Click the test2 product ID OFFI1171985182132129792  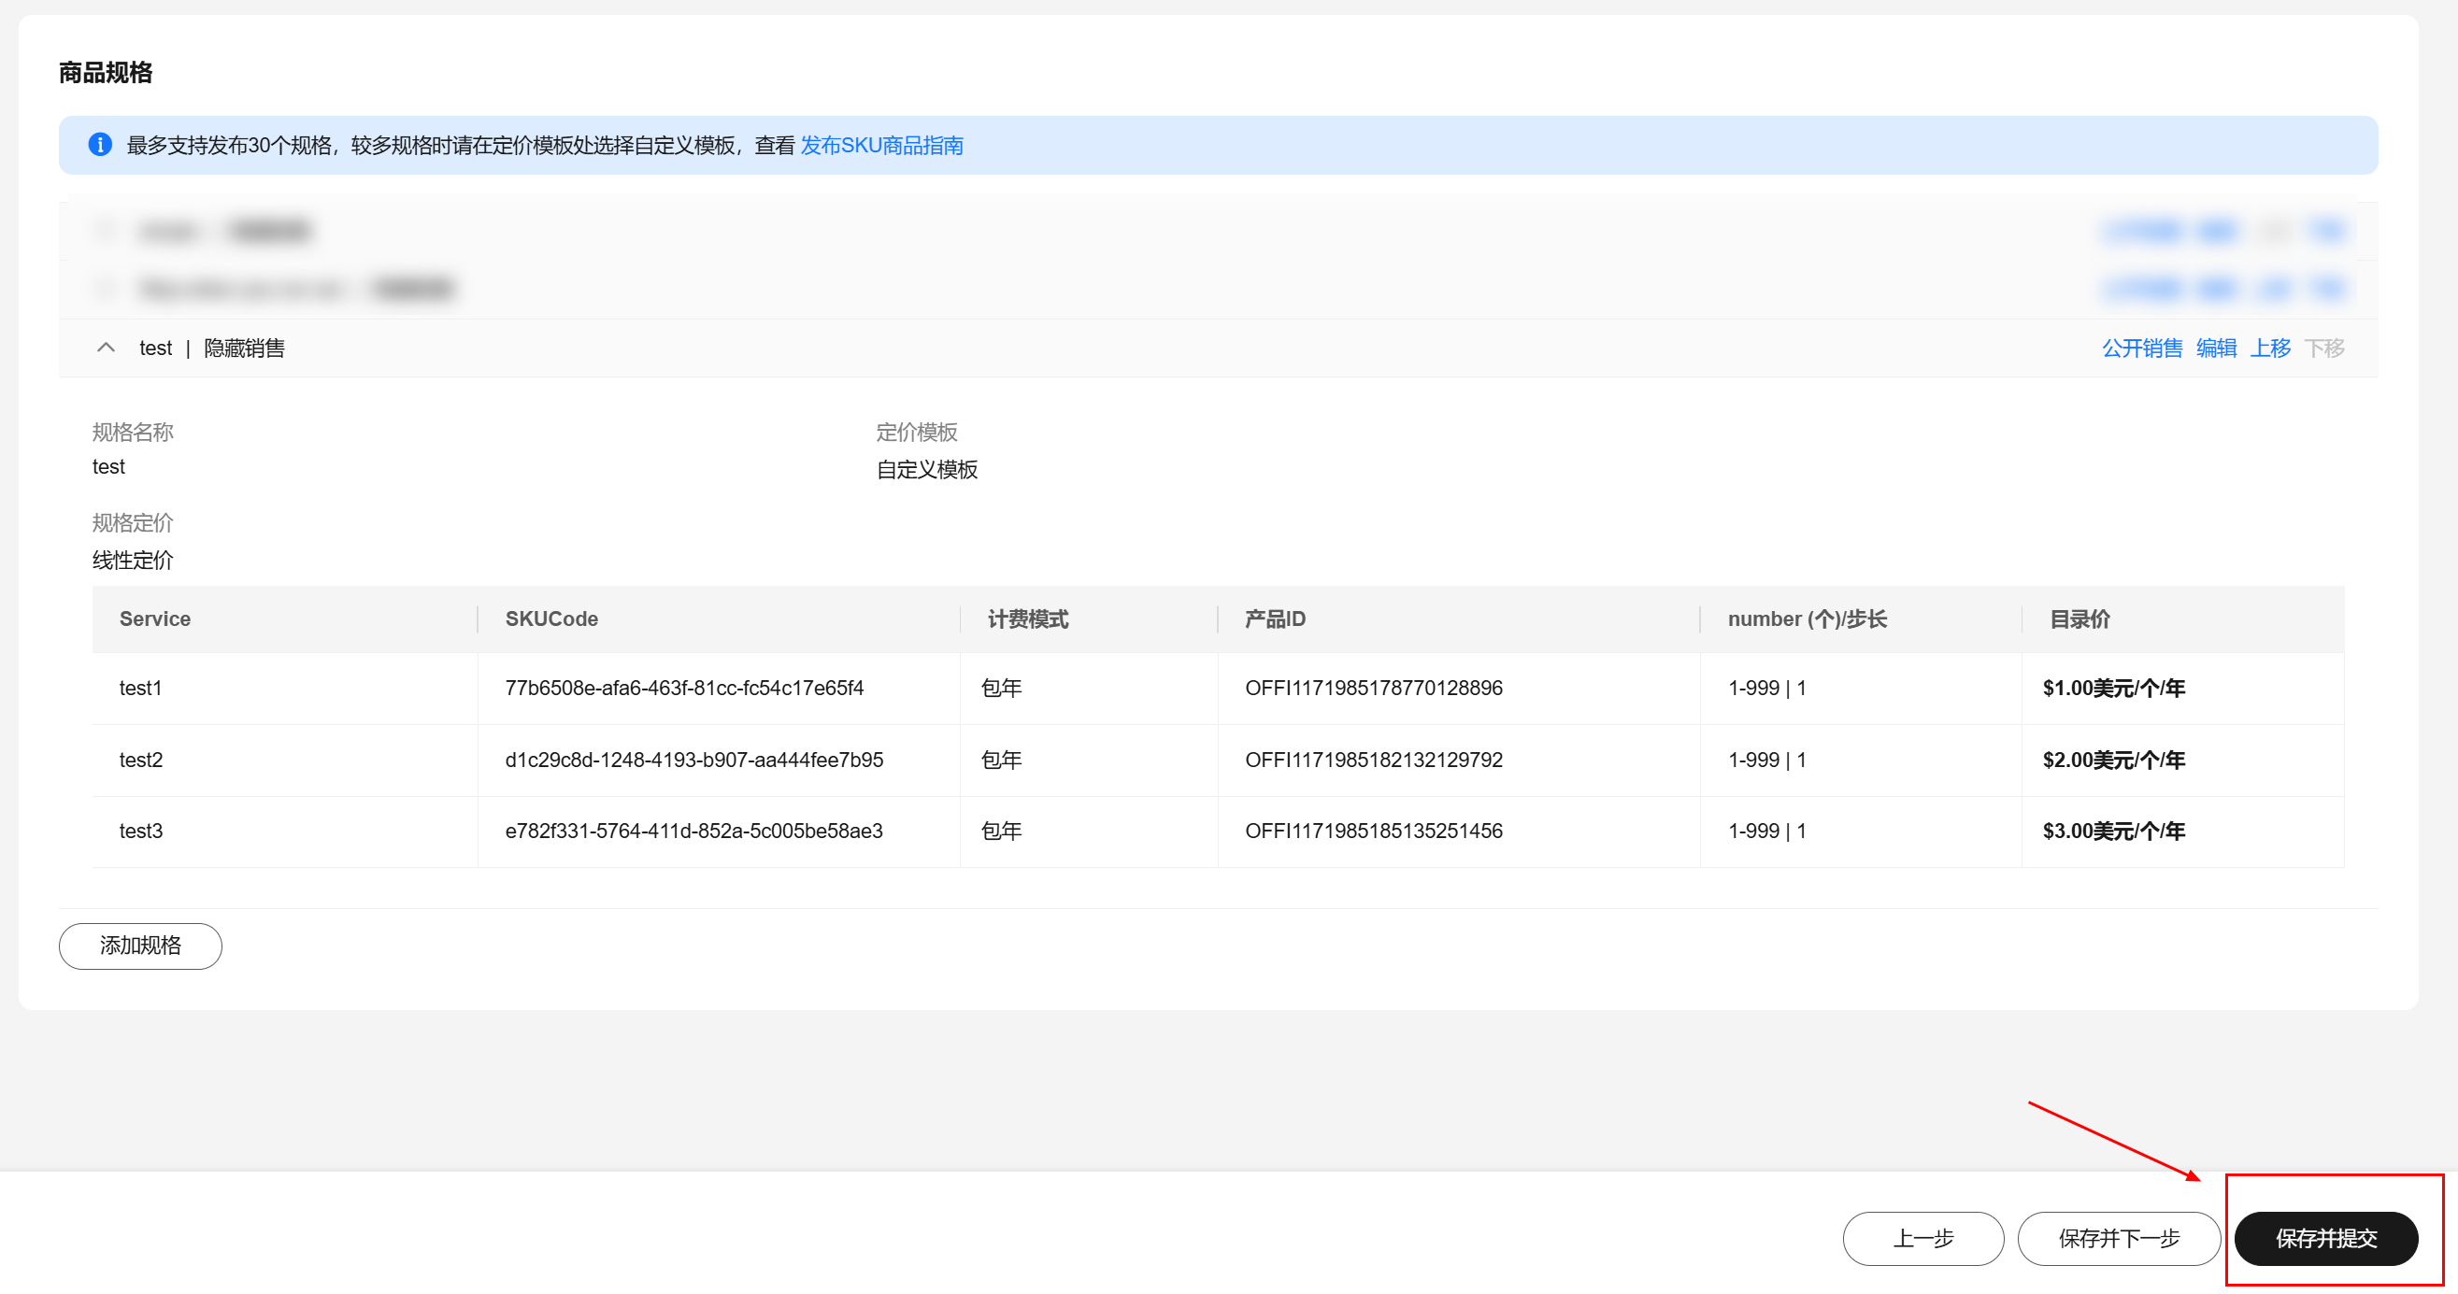1373,760
